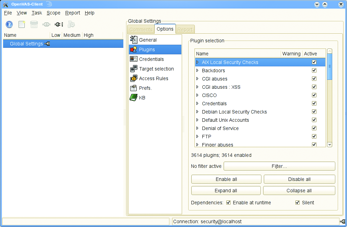Click the New document toolbar icon
347x227 pixels.
coord(22,24)
